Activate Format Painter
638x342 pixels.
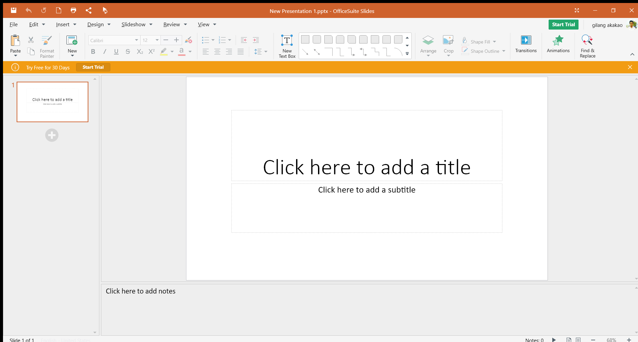pyautogui.click(x=47, y=47)
